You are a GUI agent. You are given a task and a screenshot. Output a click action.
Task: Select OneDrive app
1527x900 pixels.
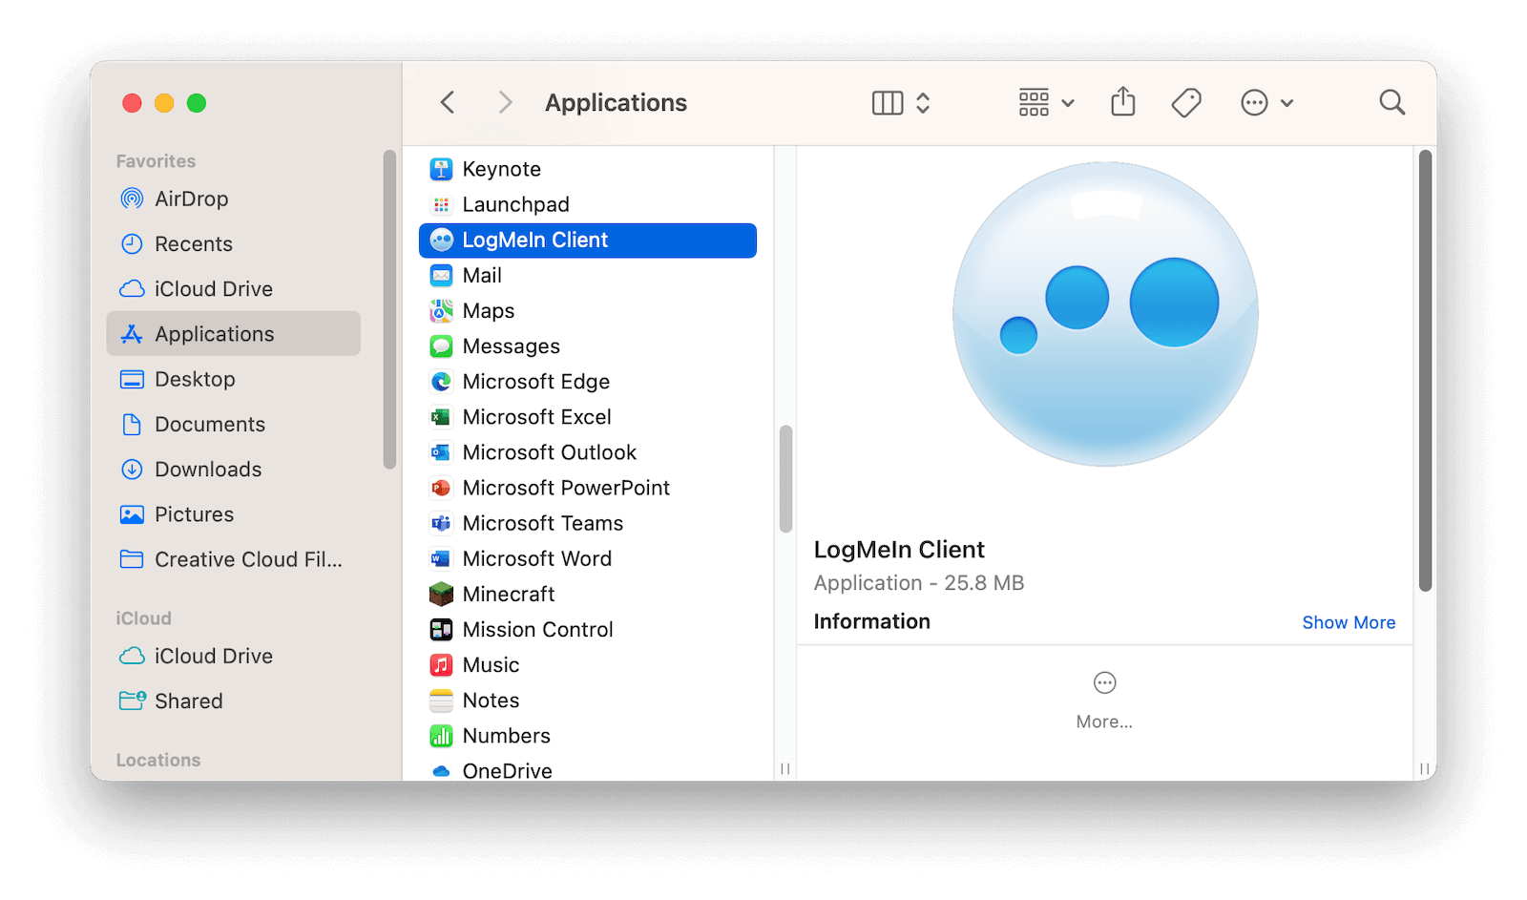coord(588,769)
